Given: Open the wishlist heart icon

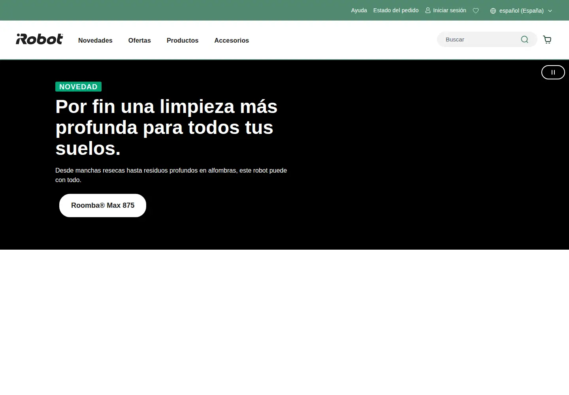Looking at the screenshot, I should 476,11.
